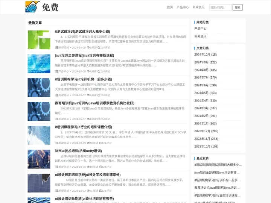Screen dimensions: 271x203
Task: Open archive 2024年7月 (370)
Action: click(206, 77)
